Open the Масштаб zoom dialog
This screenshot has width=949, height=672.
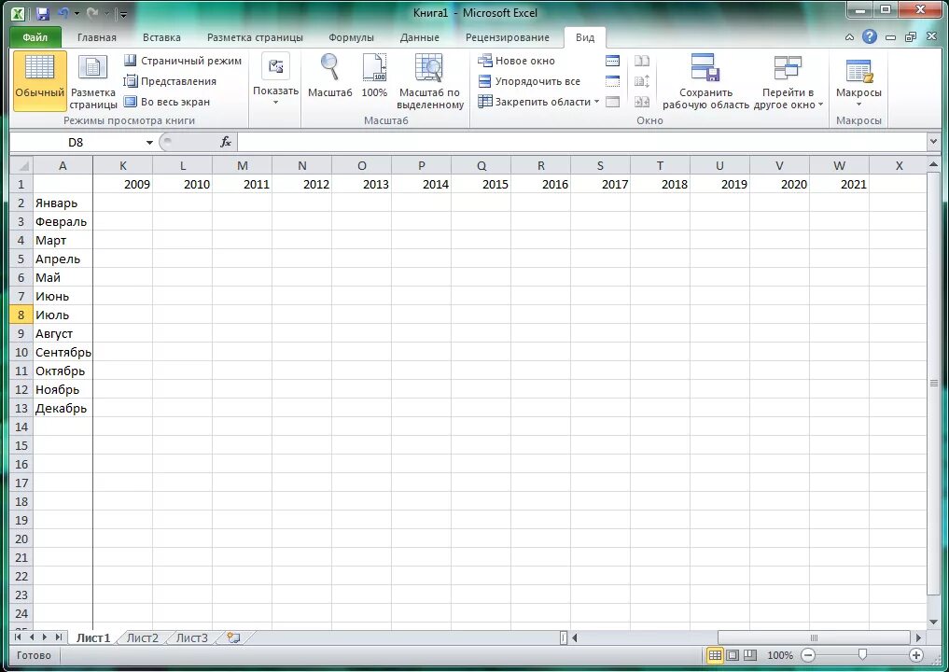coord(329,77)
